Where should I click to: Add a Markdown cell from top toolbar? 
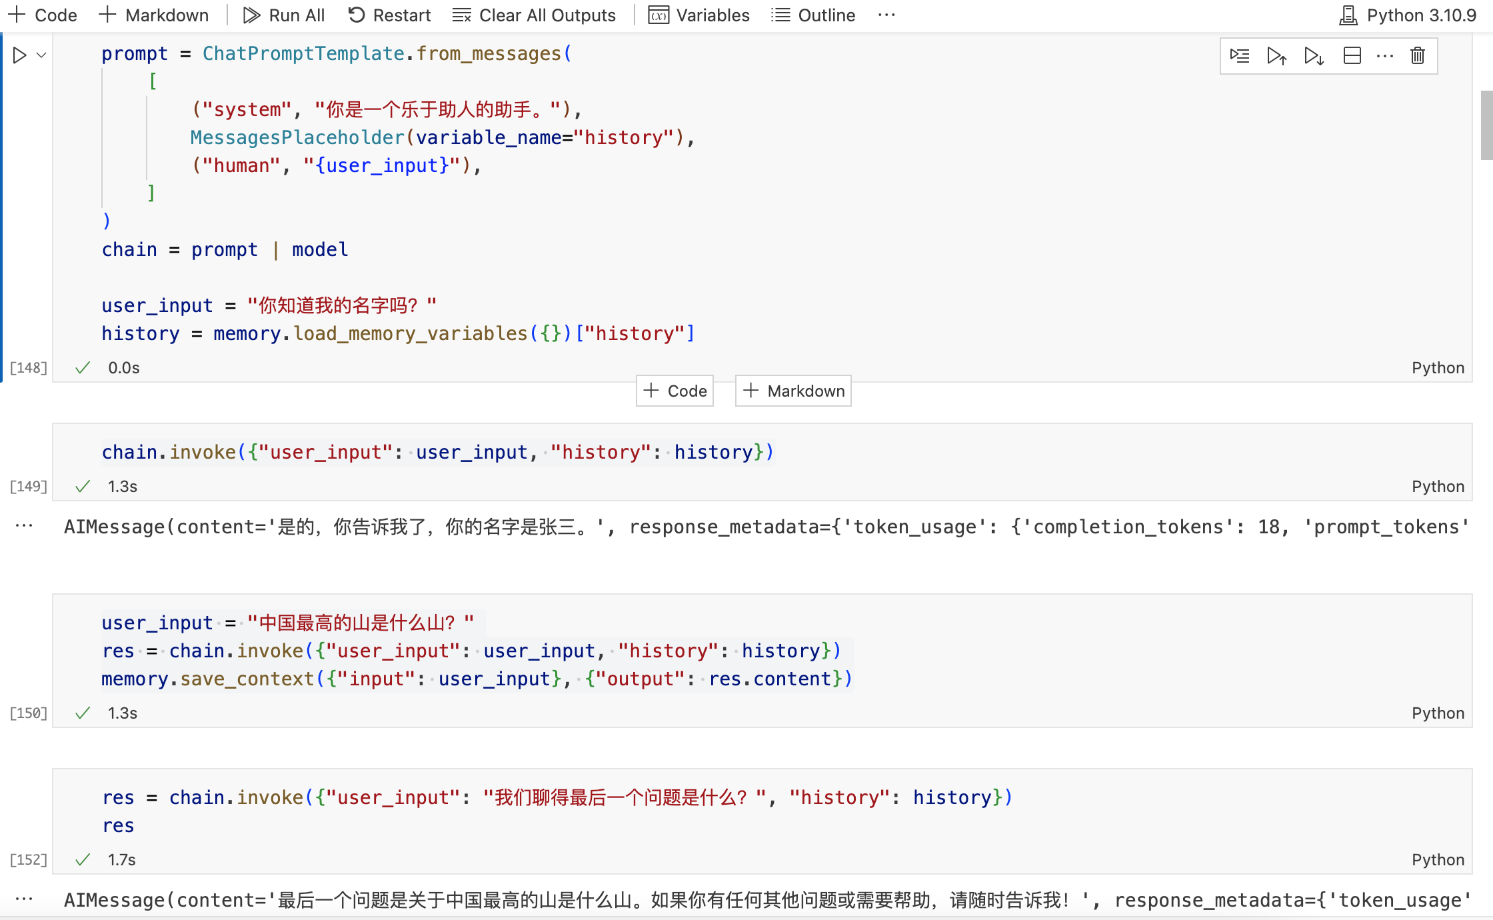point(154,15)
